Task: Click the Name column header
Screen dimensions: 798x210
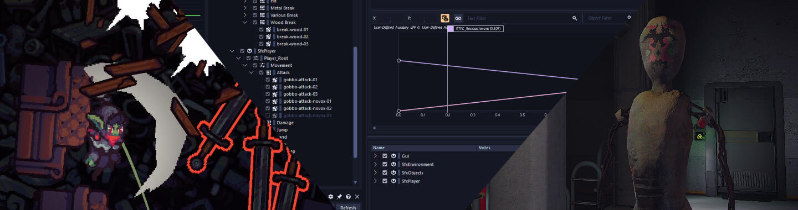Action: tap(378, 148)
